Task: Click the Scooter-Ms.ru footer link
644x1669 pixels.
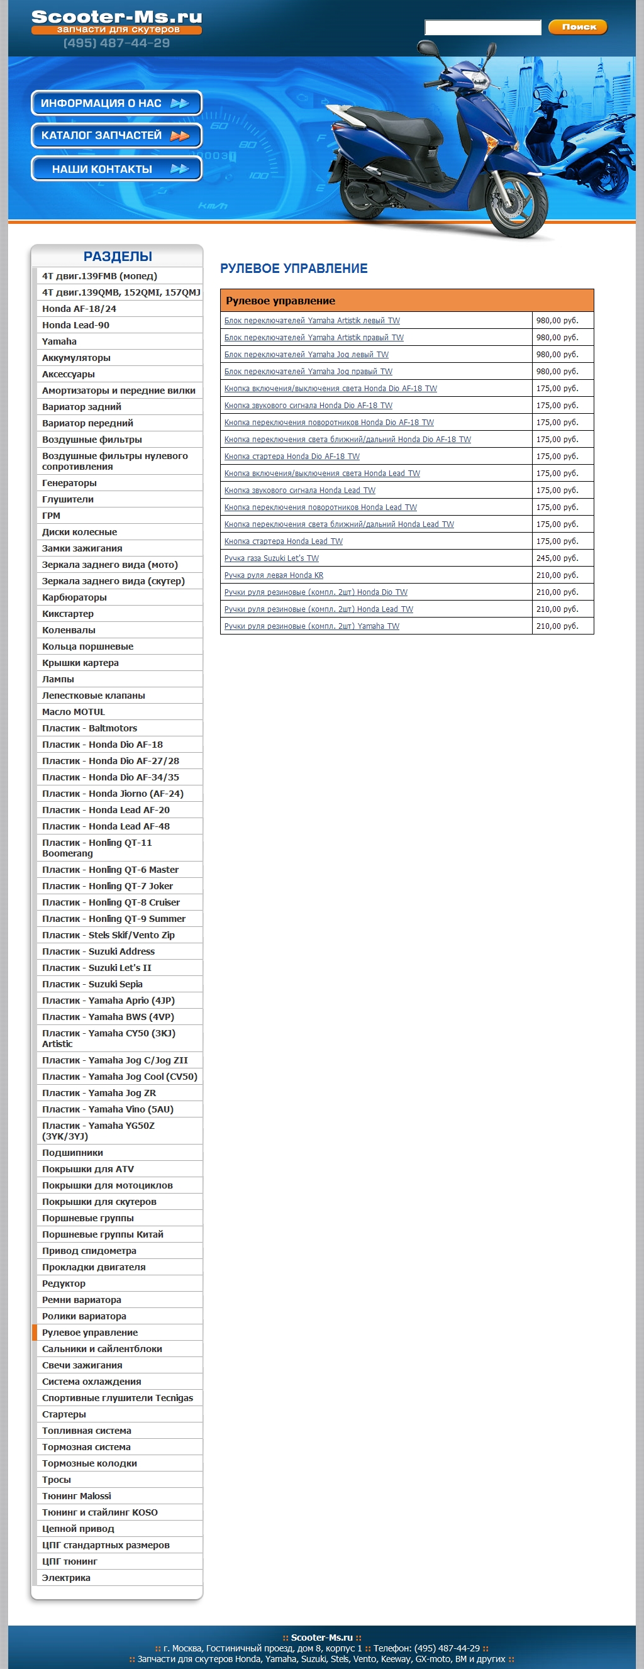Action: tap(321, 1638)
